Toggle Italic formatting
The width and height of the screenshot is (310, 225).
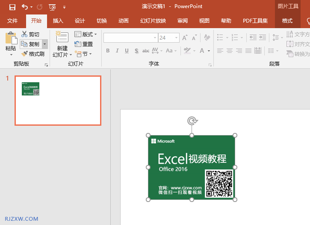(x=117, y=51)
